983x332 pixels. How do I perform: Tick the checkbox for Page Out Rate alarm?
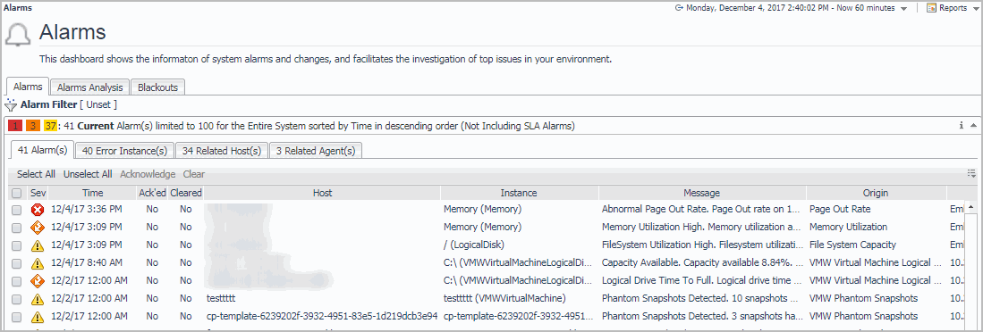16,210
